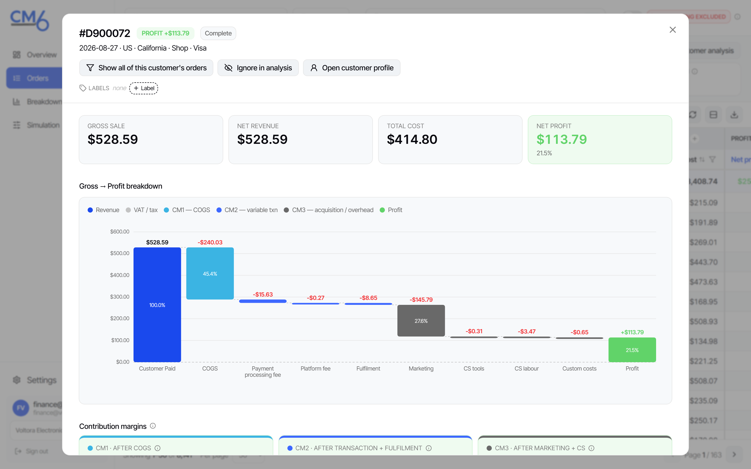Viewport: 751px width, 469px height.
Task: Open Breakdown in the sidebar
Action: [35, 101]
